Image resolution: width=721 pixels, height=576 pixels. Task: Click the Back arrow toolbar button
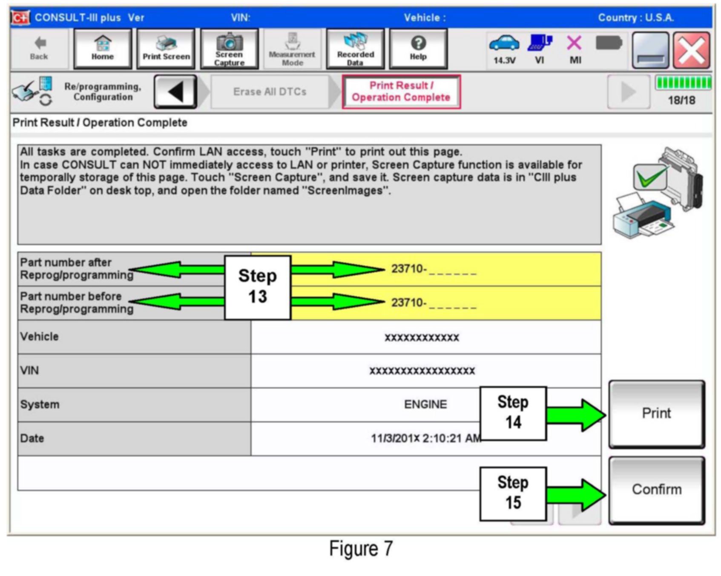click(x=39, y=49)
